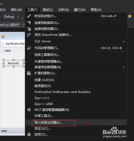Click [Add] link on the bottom status bar
This screenshot has width=134, height=141.
[4, 131]
